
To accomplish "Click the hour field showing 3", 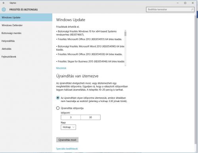I will (x=71, y=117).
